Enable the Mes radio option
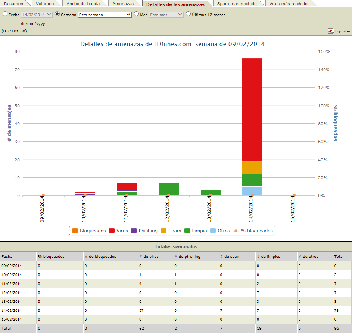Image resolution: width=352 pixels, height=333 pixels. (x=137, y=13)
